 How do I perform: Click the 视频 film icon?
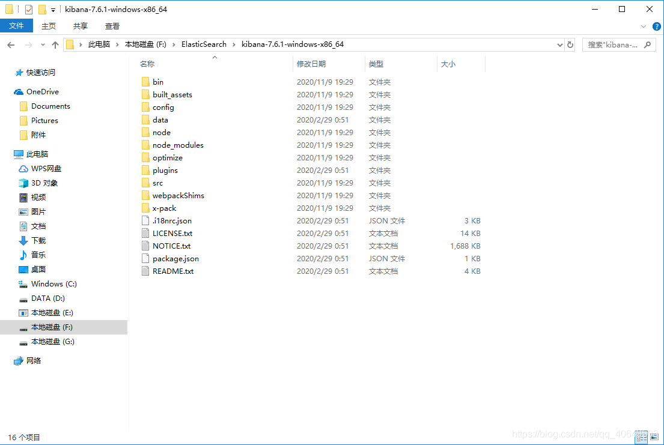(x=23, y=198)
